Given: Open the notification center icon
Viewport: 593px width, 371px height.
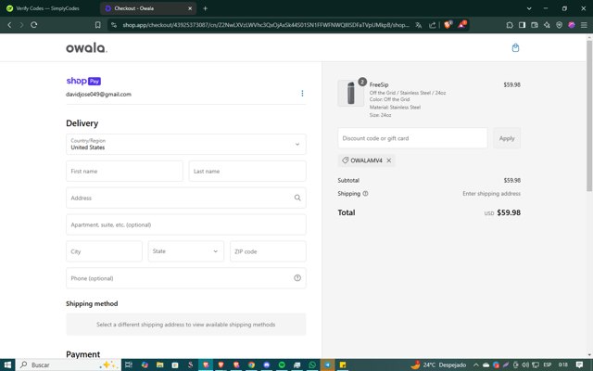Looking at the screenshot, I should (579, 365).
